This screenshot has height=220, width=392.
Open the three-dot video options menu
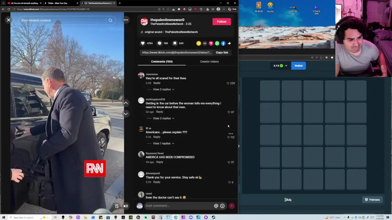click(x=126, y=20)
